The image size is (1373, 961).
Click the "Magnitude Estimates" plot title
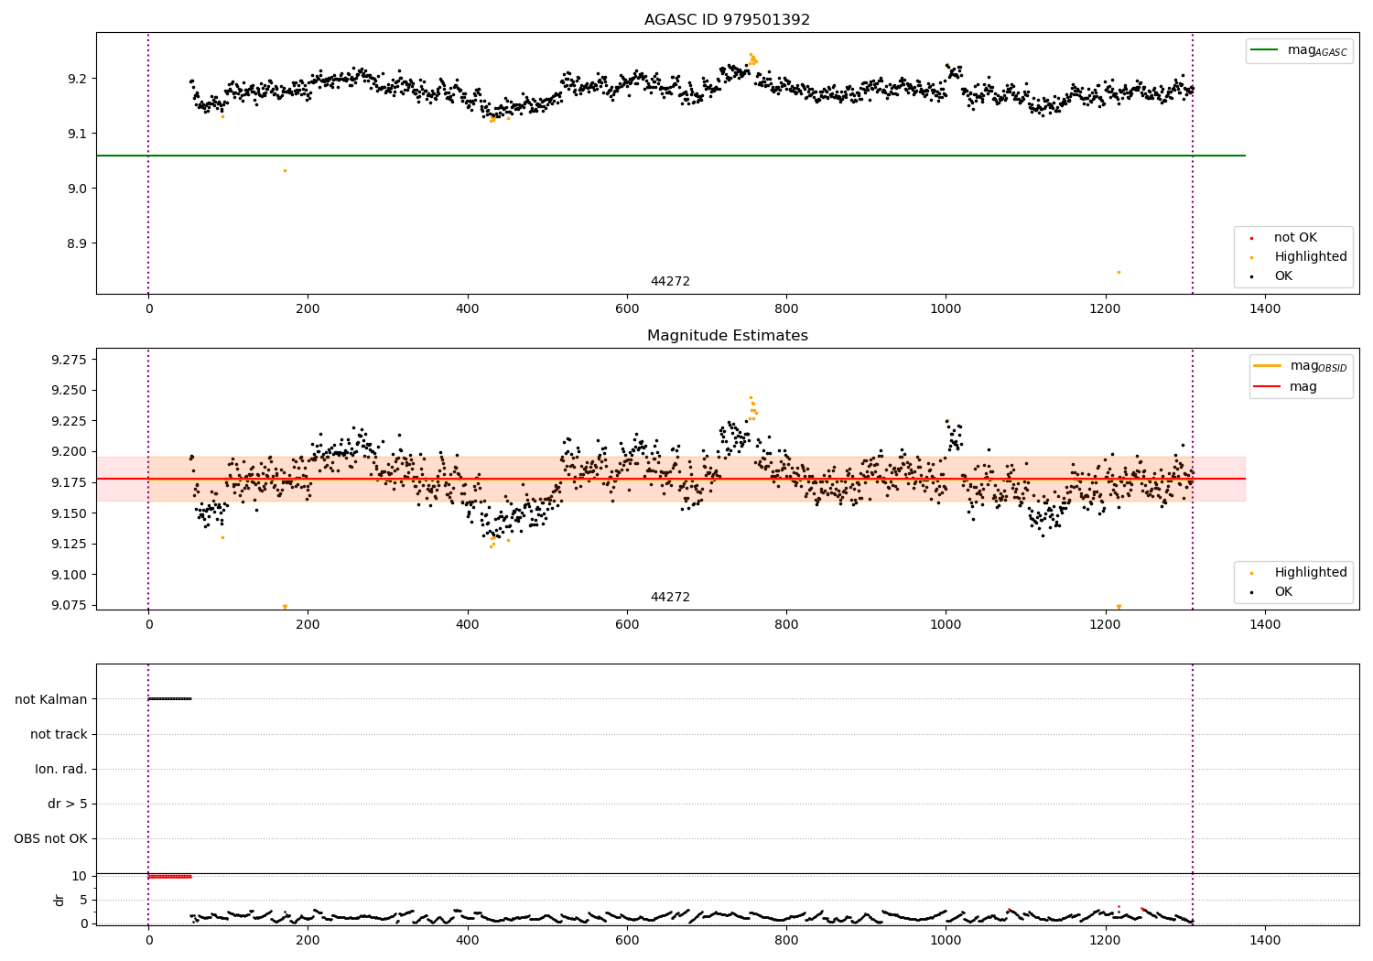[727, 336]
